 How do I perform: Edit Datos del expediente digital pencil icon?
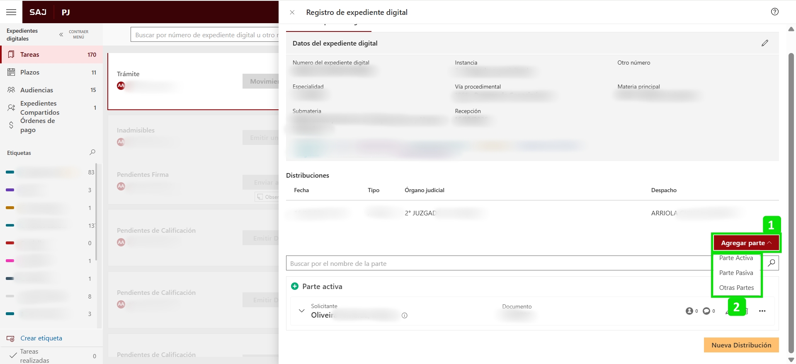point(764,43)
